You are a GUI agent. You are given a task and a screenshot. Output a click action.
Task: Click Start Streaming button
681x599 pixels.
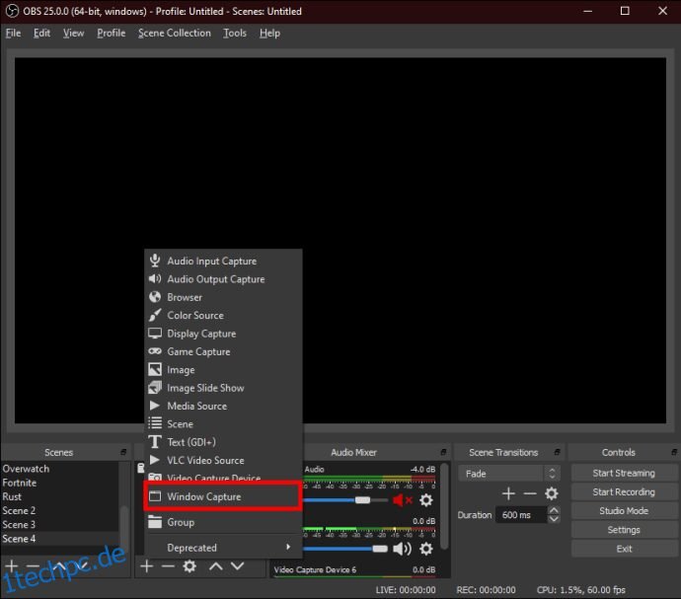coord(624,473)
